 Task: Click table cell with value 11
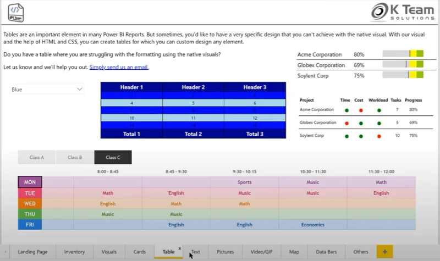[x=194, y=118]
